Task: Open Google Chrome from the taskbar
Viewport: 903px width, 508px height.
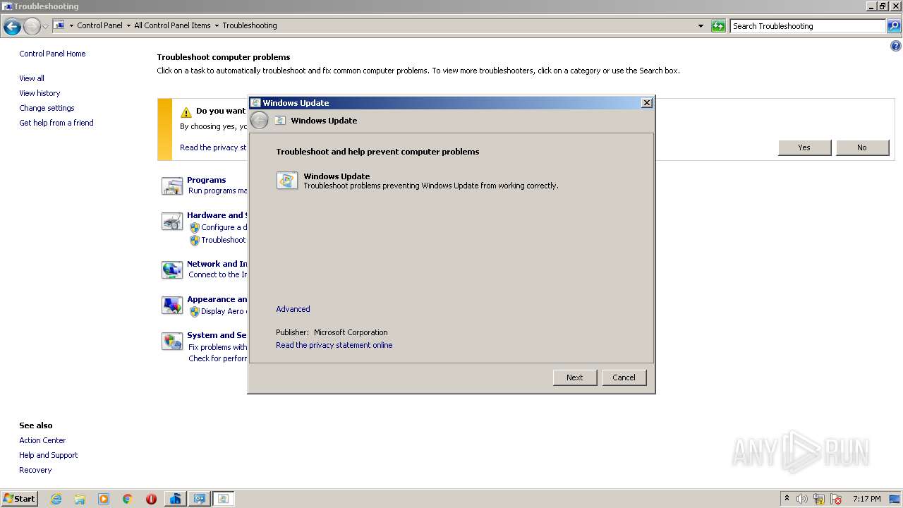Action: point(128,499)
